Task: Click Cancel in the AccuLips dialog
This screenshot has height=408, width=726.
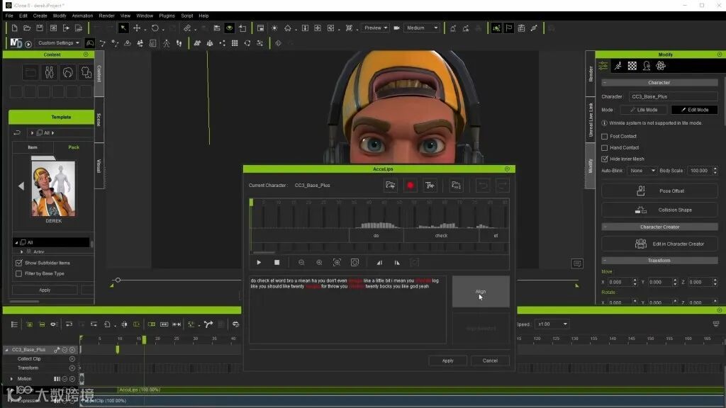Action: coord(490,361)
